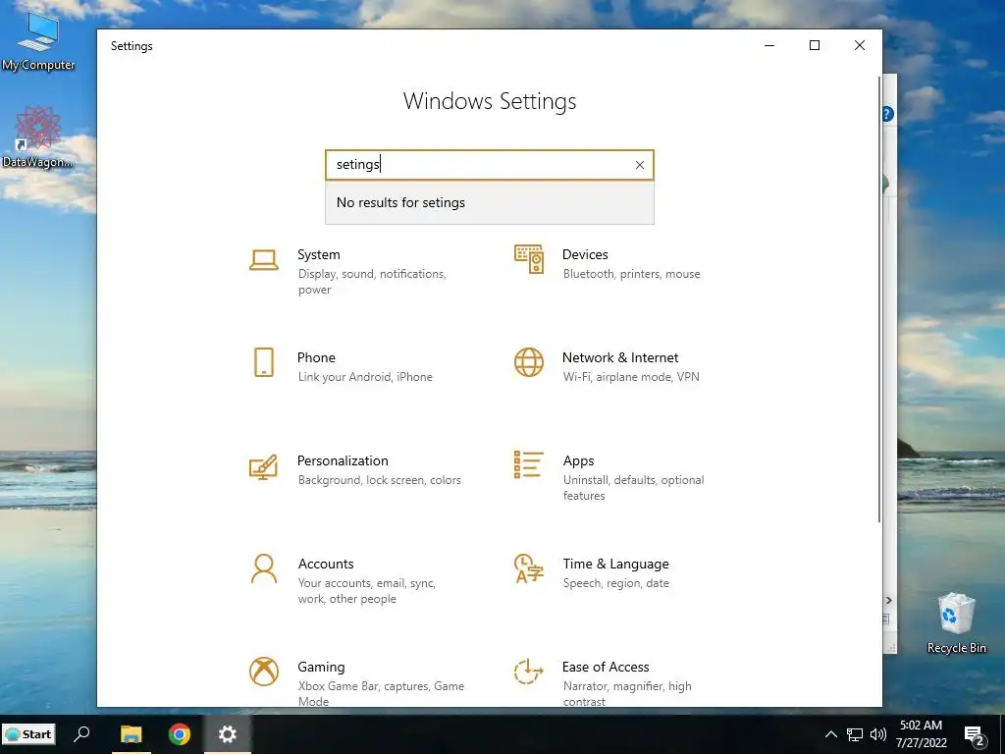Click the 'Link your Android, iPhone' description
Screen dimensions: 1005x754
pos(365,377)
